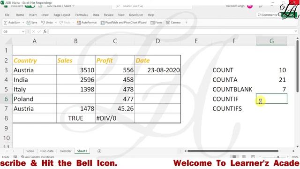
Task: Switch to the Data ribbon tab
Action: tap(96, 15)
